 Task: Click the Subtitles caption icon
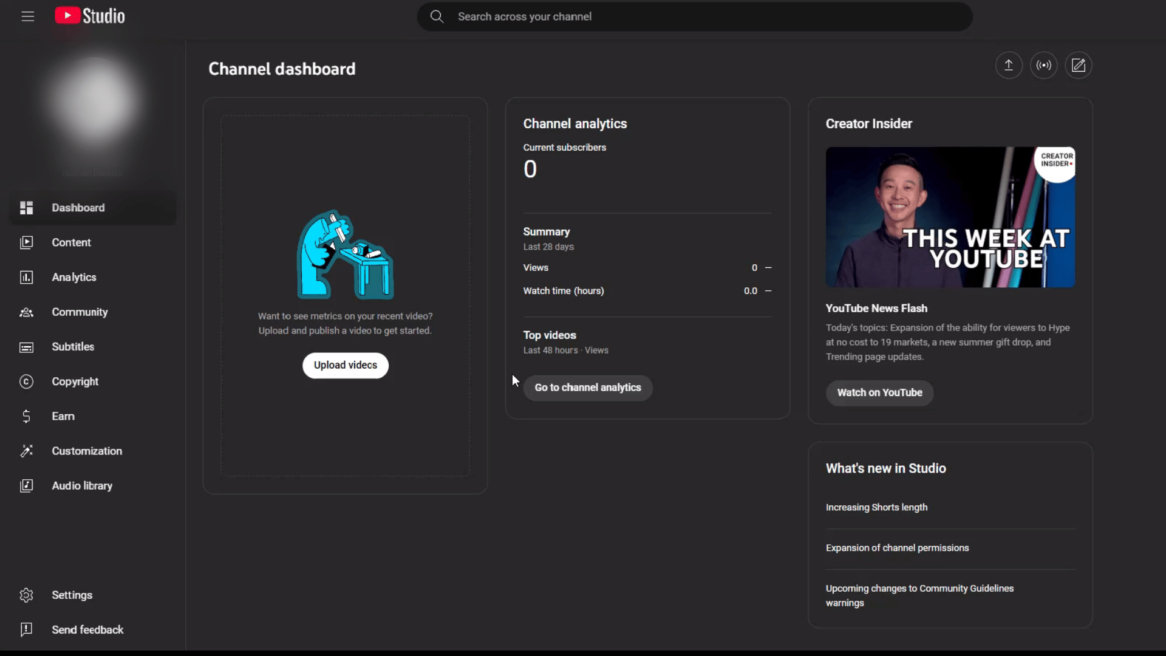tap(26, 347)
